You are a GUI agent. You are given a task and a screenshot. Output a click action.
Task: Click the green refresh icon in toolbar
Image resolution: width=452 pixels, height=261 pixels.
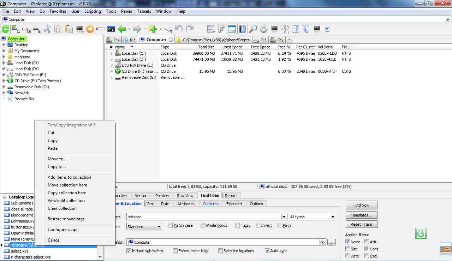[5, 29]
